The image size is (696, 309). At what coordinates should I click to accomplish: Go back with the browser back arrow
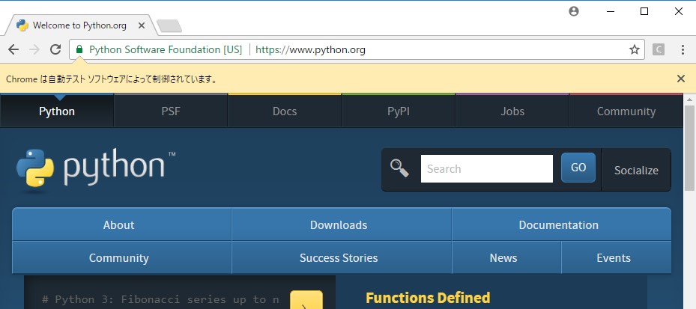point(13,49)
